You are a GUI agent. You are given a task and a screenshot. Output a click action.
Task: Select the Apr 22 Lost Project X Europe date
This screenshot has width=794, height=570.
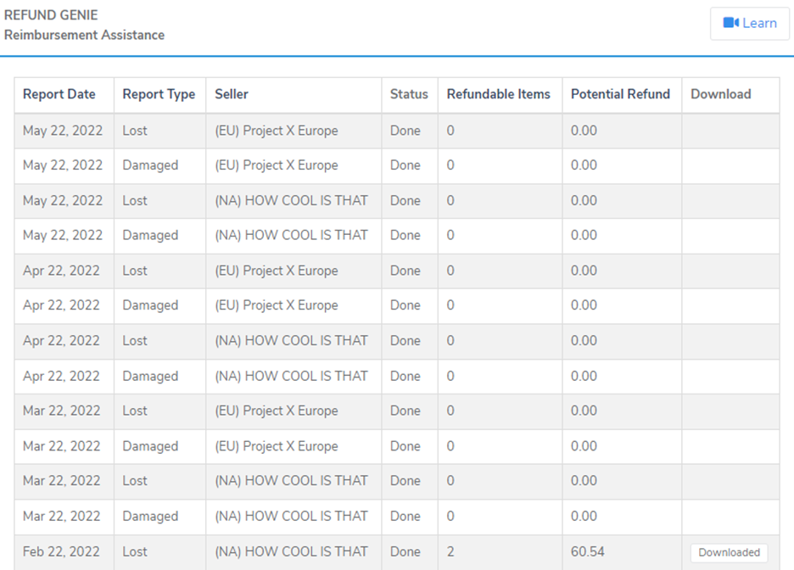click(x=61, y=271)
